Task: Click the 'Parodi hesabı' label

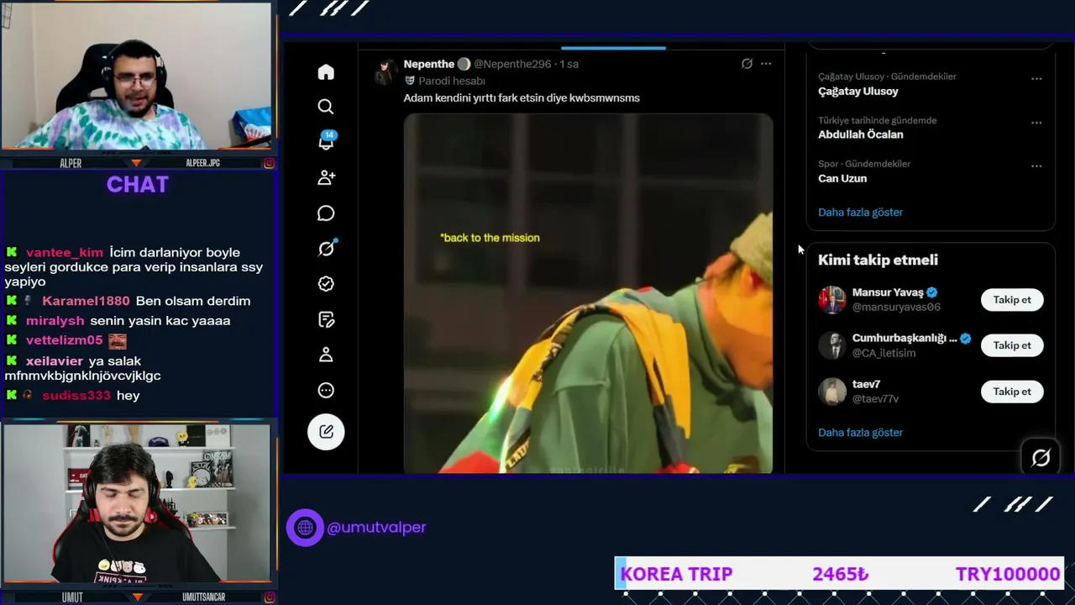Action: 452,81
